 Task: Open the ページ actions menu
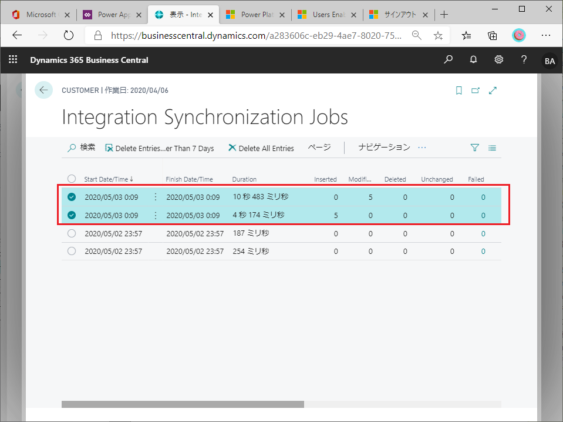click(x=319, y=148)
